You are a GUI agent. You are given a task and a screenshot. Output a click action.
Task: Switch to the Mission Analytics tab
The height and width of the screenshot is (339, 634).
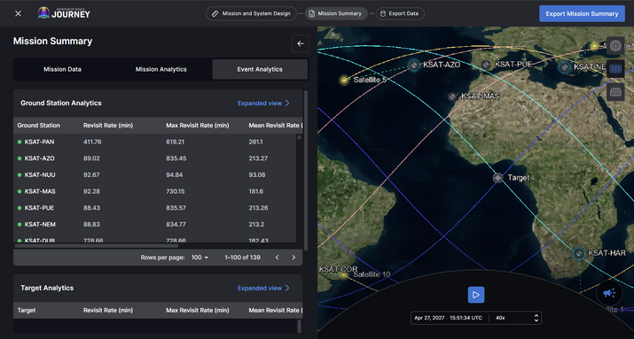pos(160,69)
